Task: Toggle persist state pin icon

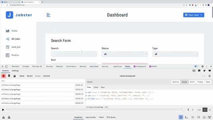Action: tap(9, 76)
